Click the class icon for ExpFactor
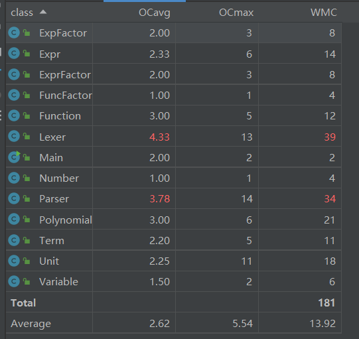This screenshot has height=339, width=359. 14,33
